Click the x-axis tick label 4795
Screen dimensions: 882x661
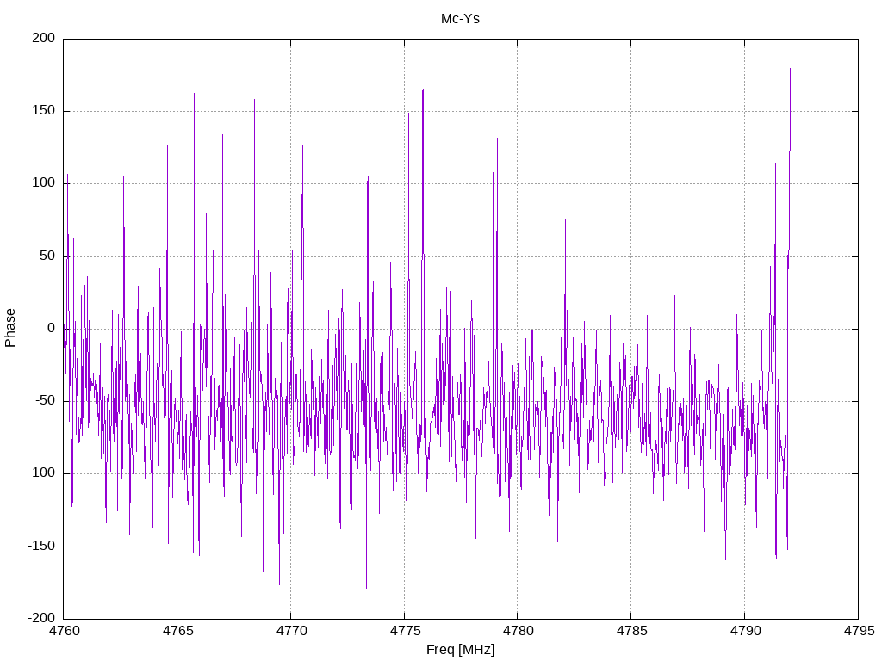(x=859, y=631)
